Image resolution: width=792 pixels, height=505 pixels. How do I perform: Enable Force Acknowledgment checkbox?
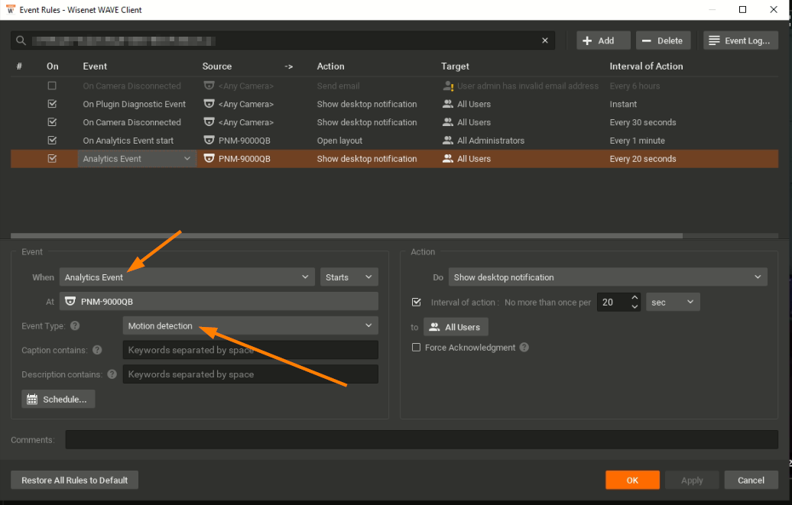click(416, 348)
